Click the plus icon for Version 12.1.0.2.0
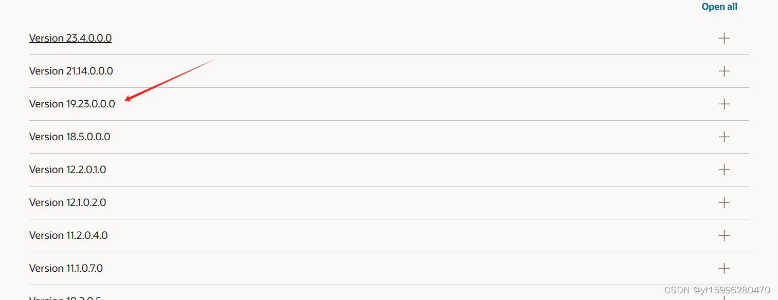The height and width of the screenshot is (300, 778). click(723, 202)
